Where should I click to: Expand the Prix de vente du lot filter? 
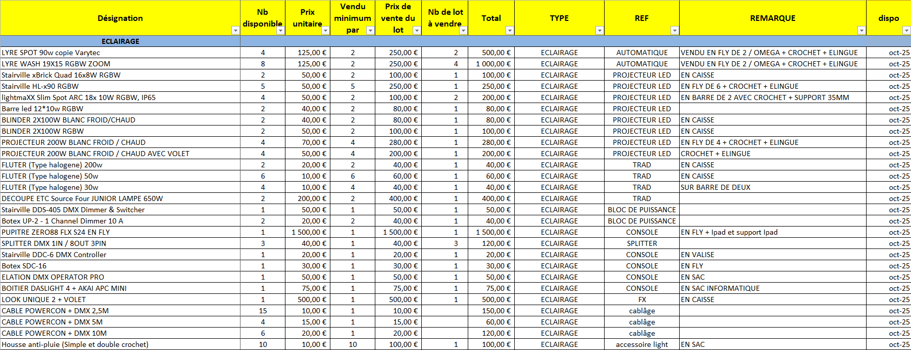(x=417, y=31)
